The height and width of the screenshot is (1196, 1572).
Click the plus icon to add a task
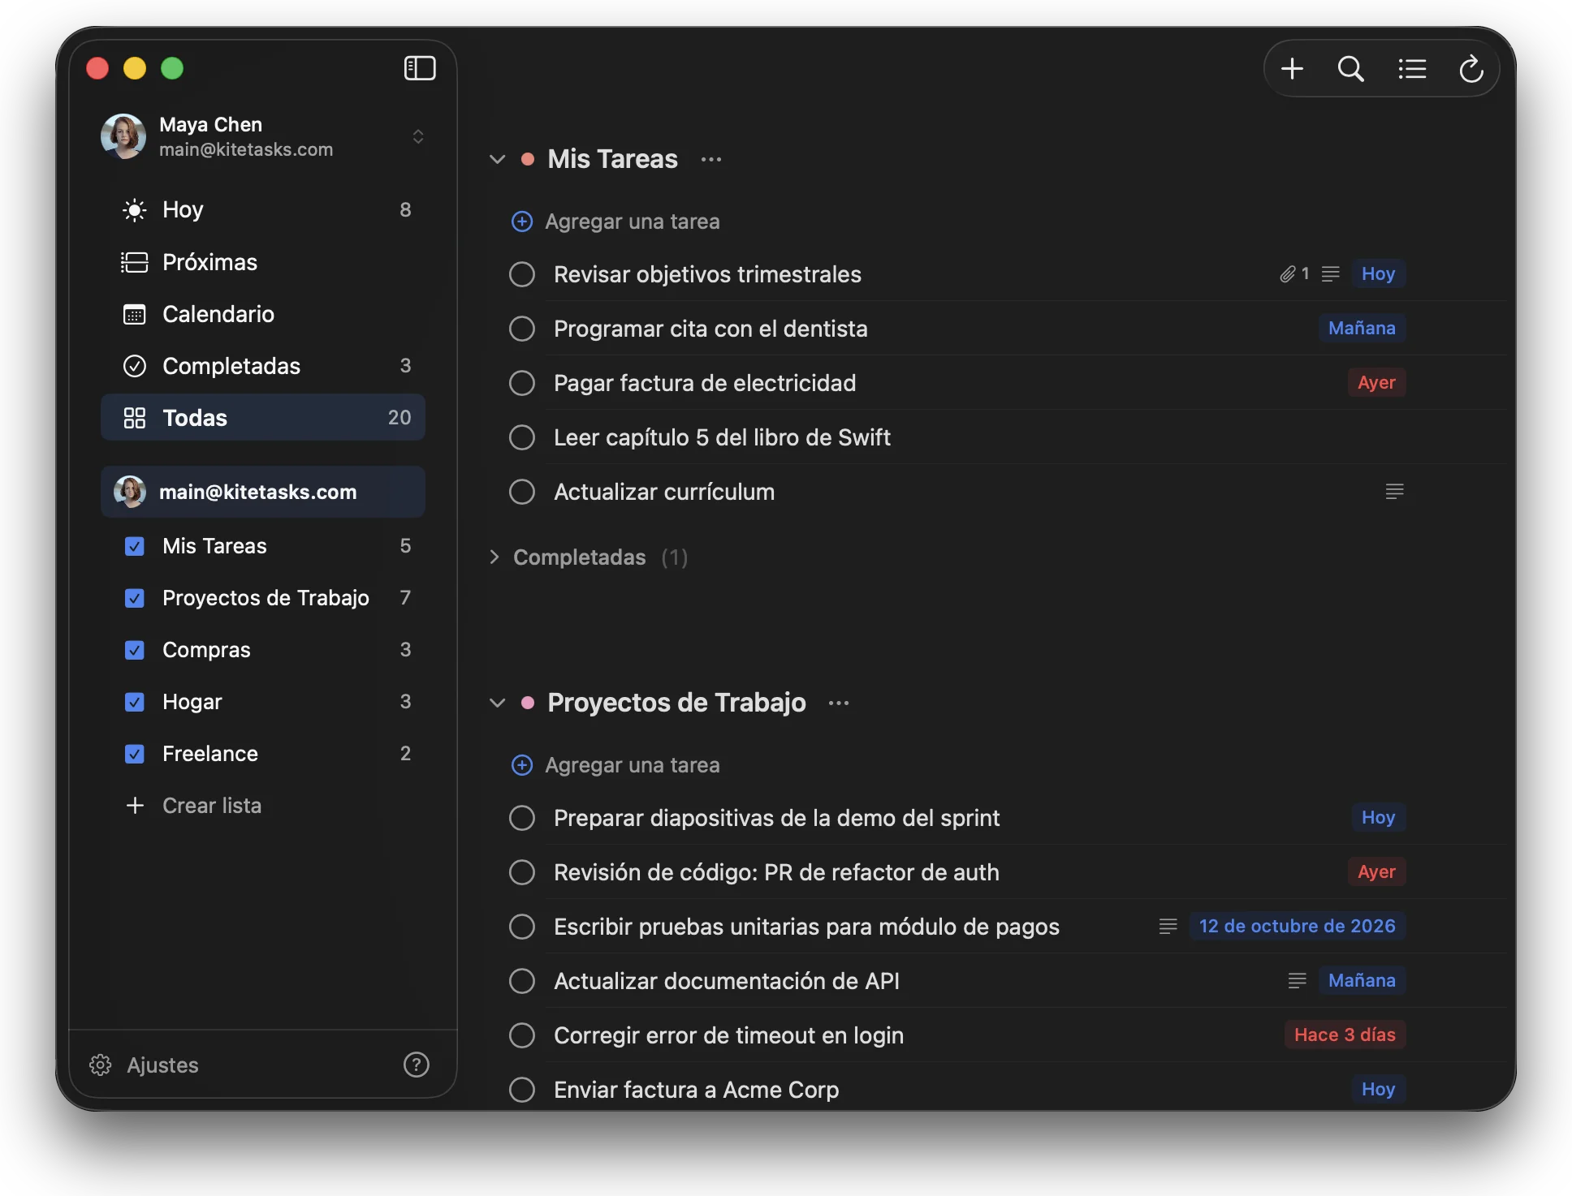1292,69
